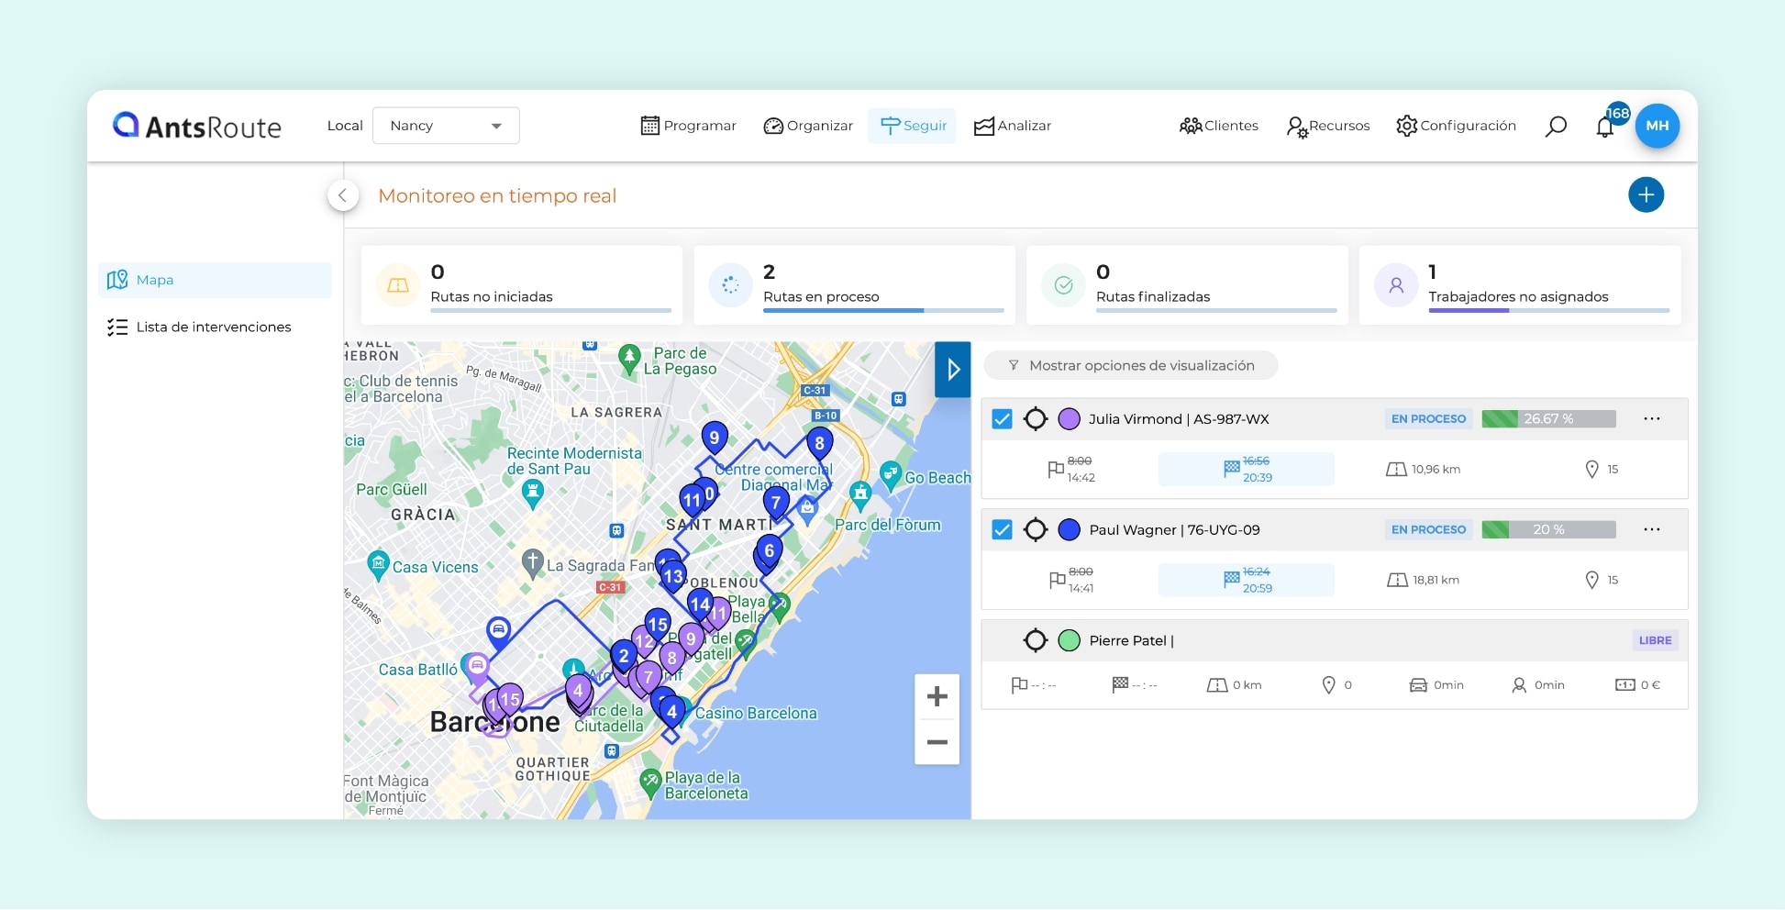The height and width of the screenshot is (910, 1785).
Task: Open the Analizar section
Action: point(1012,126)
